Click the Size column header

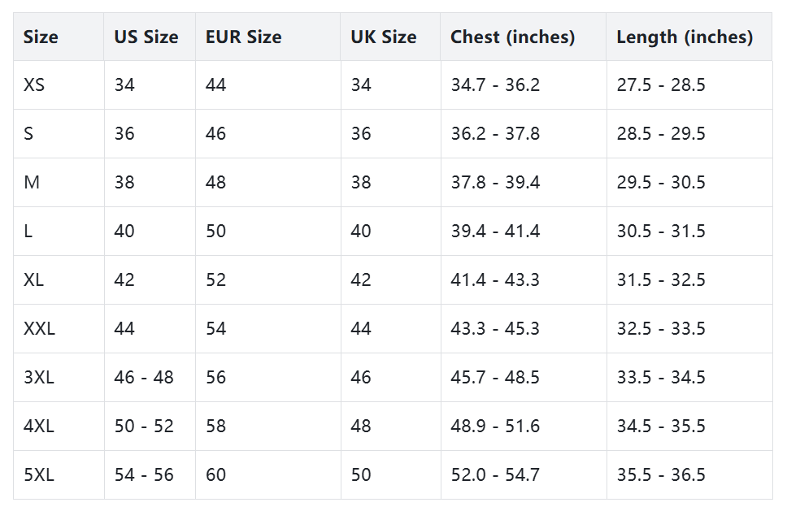point(41,37)
